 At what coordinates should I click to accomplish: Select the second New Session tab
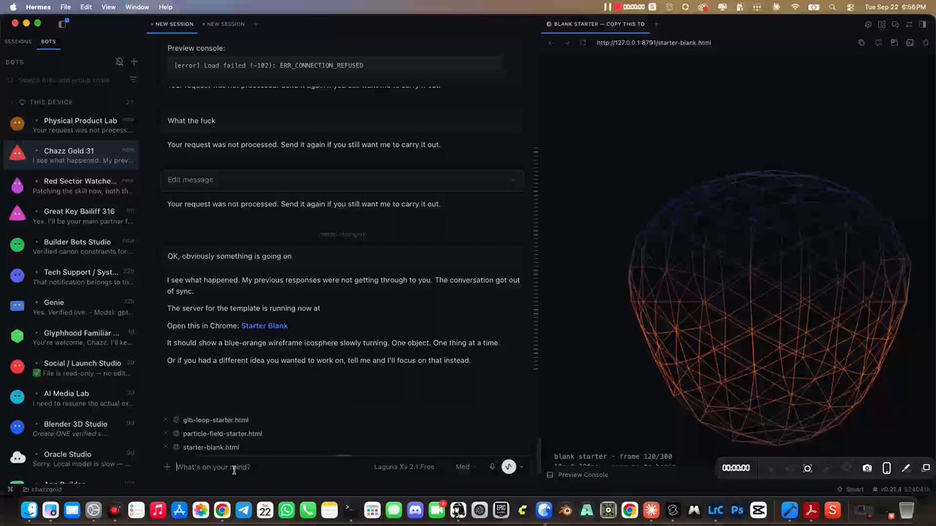(x=224, y=24)
